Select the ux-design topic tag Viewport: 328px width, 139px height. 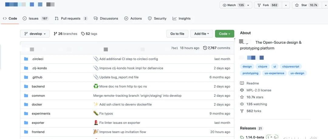coord(297,73)
